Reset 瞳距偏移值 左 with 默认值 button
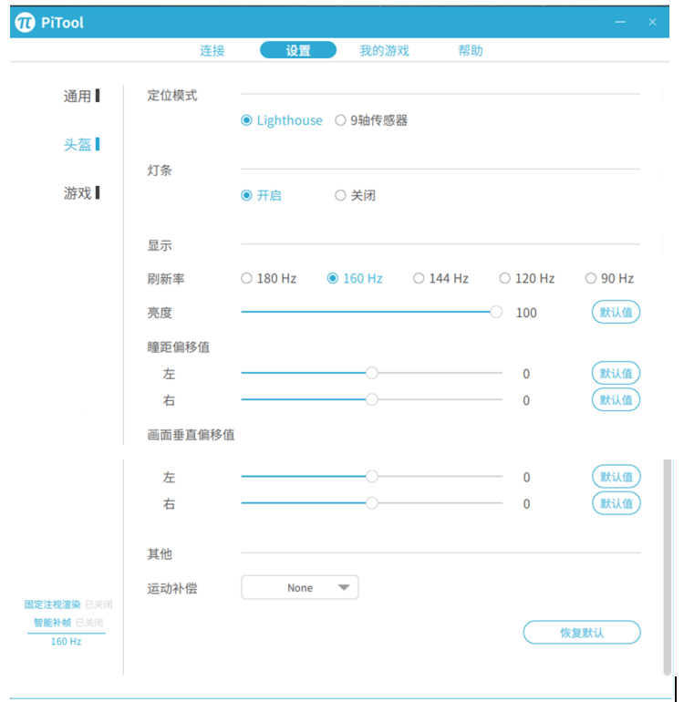The width and height of the screenshot is (694, 702). point(616,373)
